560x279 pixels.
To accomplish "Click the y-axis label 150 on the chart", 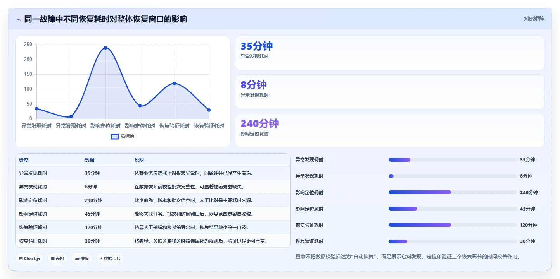I will click(28, 74).
